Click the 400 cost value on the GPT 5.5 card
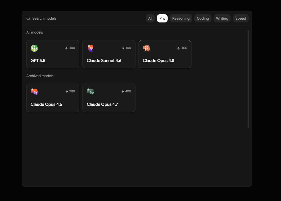 pyautogui.click(x=72, y=48)
